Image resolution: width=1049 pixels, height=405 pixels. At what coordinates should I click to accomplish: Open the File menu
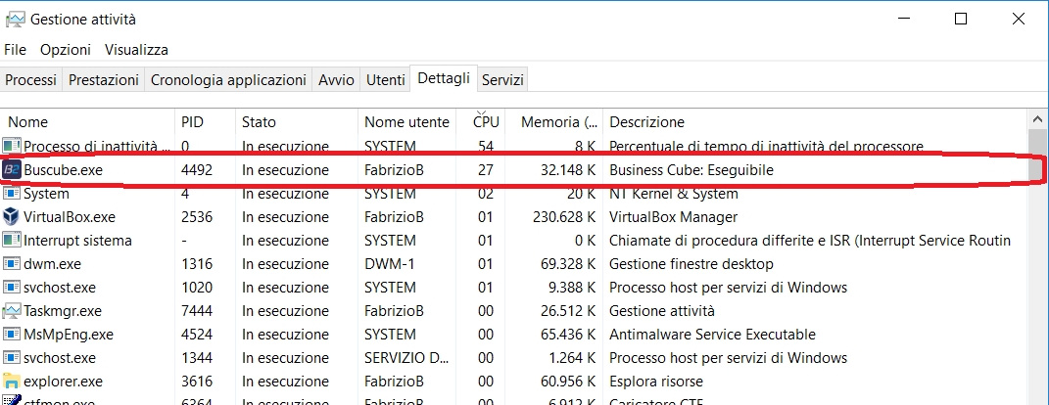point(15,50)
